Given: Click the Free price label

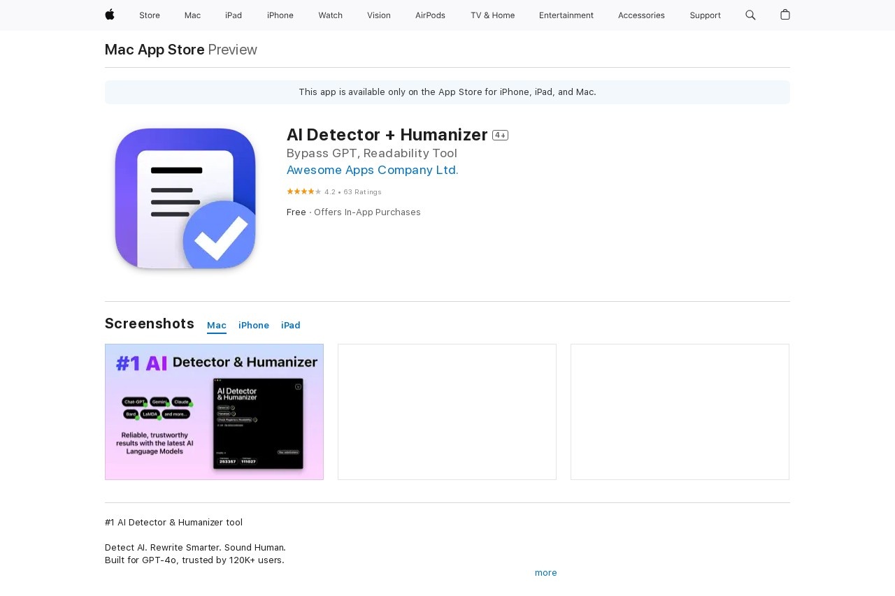Looking at the screenshot, I should coord(296,212).
